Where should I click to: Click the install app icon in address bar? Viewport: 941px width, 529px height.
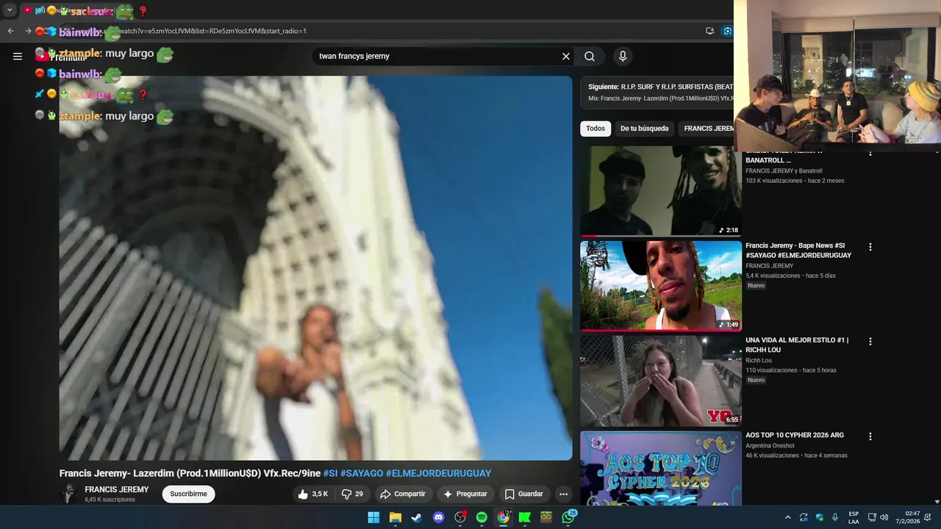(x=709, y=31)
